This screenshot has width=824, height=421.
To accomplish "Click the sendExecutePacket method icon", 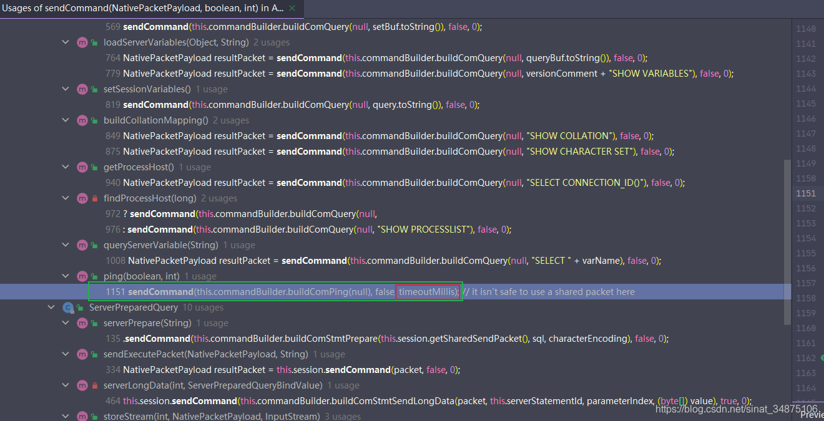I will [82, 354].
